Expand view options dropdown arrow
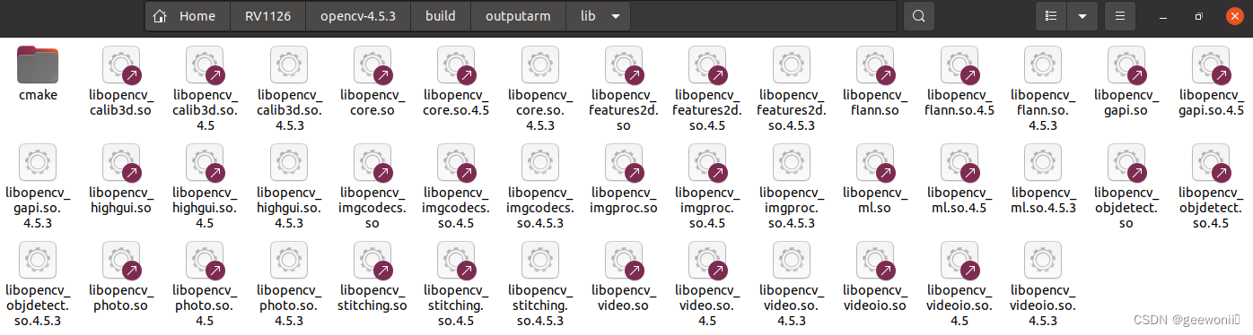Image resolution: width=1253 pixels, height=335 pixels. [1082, 16]
